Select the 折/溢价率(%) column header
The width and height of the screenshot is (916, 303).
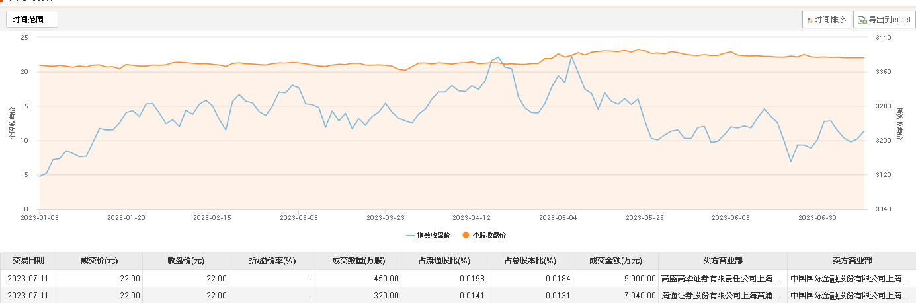pyautogui.click(x=272, y=261)
